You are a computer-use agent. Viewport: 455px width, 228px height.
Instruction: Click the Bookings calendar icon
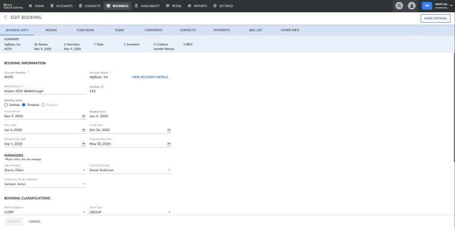pos(108,6)
